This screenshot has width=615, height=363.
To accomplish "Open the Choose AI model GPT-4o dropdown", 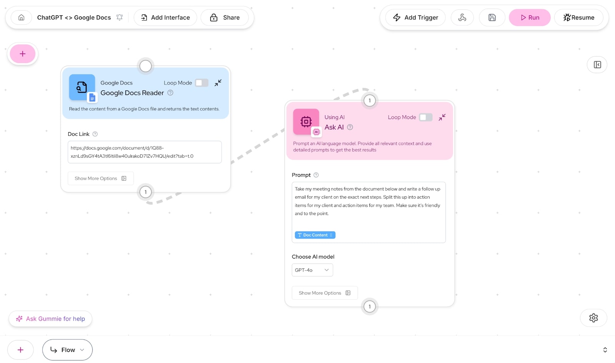I will click(312, 270).
